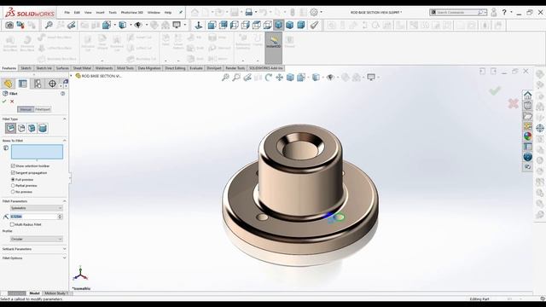Open the File menu

tap(67, 13)
